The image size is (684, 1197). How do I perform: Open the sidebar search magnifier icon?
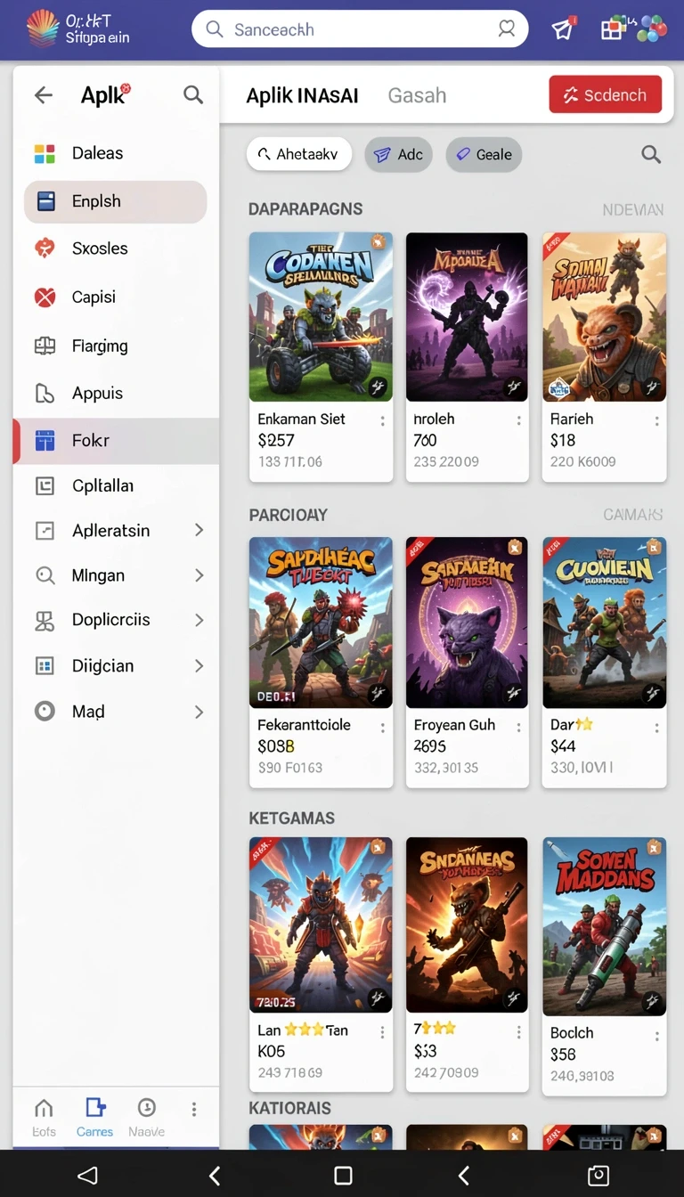193,94
